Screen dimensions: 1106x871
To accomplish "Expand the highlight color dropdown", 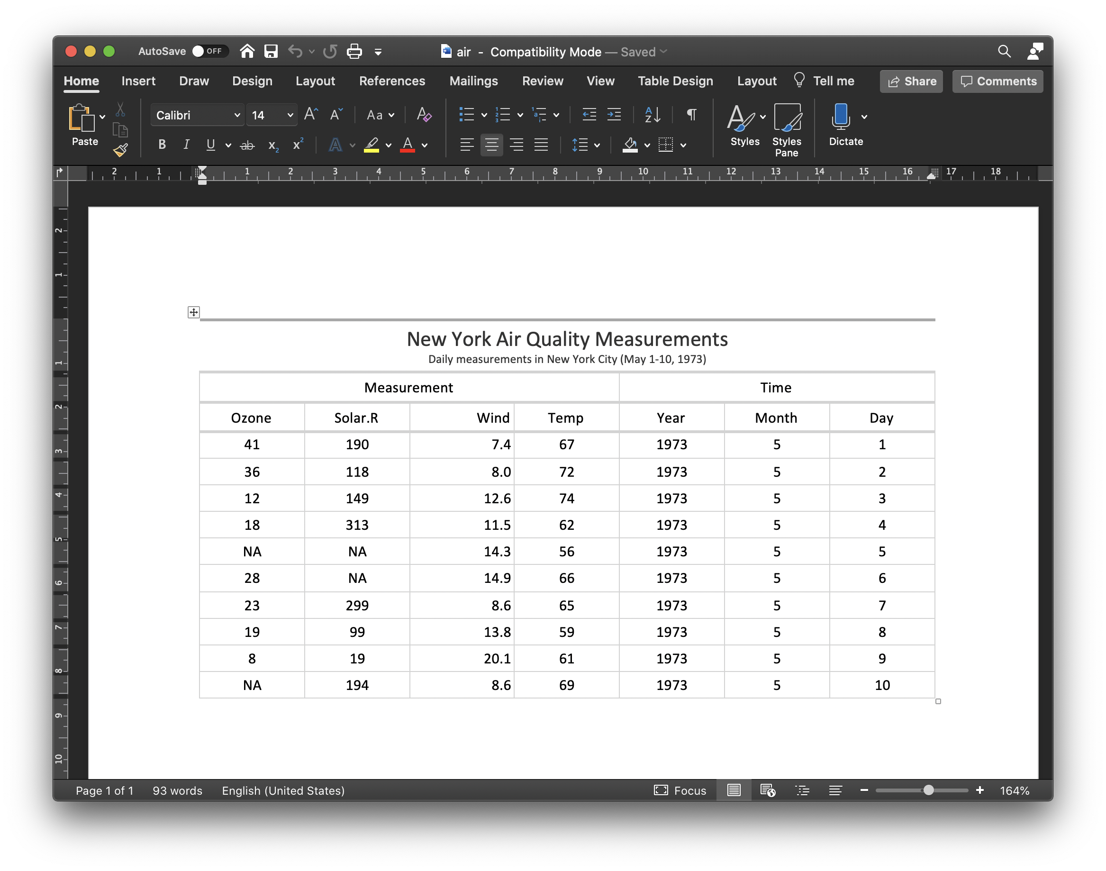I will click(389, 145).
